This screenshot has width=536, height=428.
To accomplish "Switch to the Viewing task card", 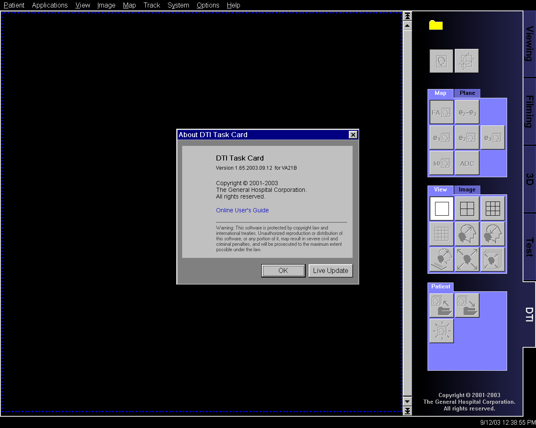I will [x=529, y=44].
